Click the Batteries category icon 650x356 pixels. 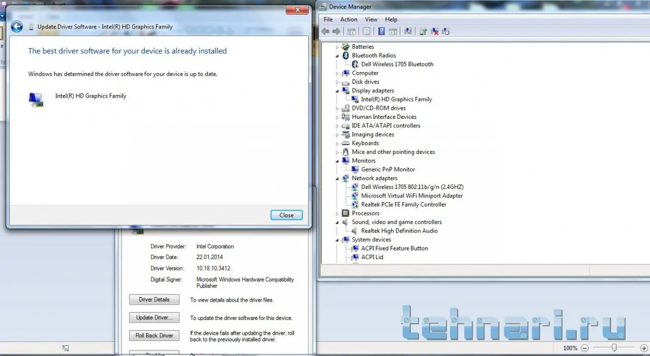point(346,47)
